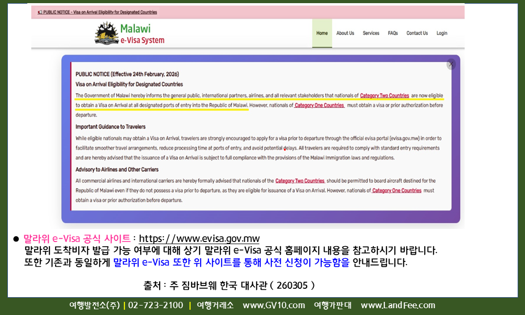Image resolution: width=525 pixels, height=315 pixels.
Task: Click the Malawi e-Visa System title text
Action: [x=142, y=34]
